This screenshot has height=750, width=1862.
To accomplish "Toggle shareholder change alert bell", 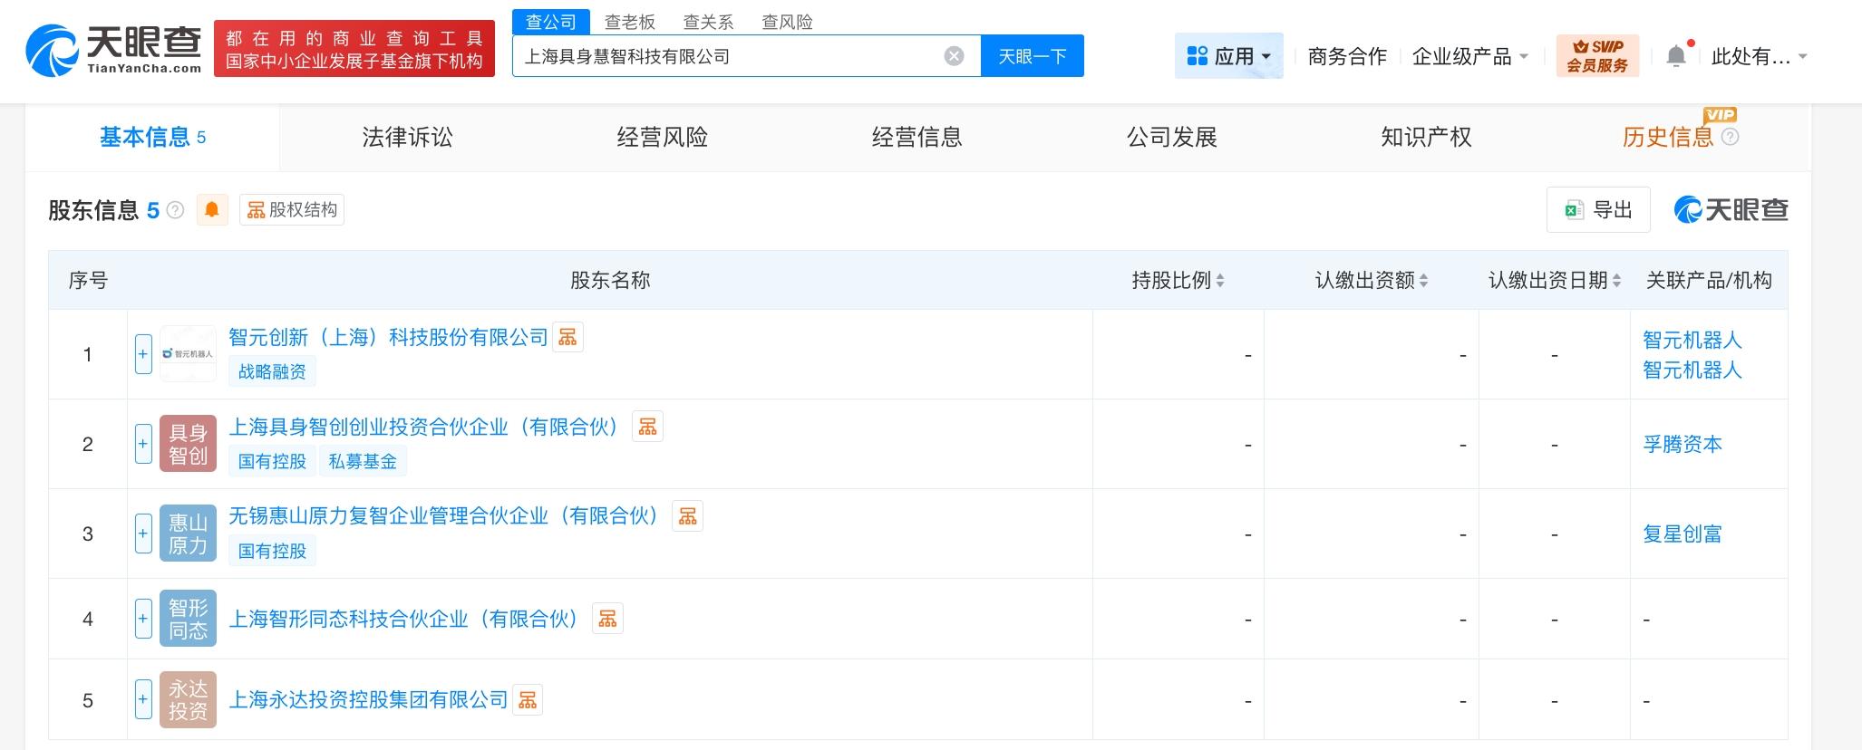I will coord(212,210).
